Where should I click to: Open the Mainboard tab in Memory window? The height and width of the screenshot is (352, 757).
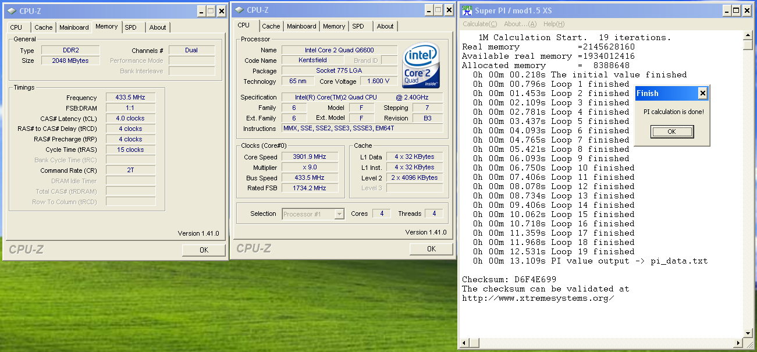(74, 27)
